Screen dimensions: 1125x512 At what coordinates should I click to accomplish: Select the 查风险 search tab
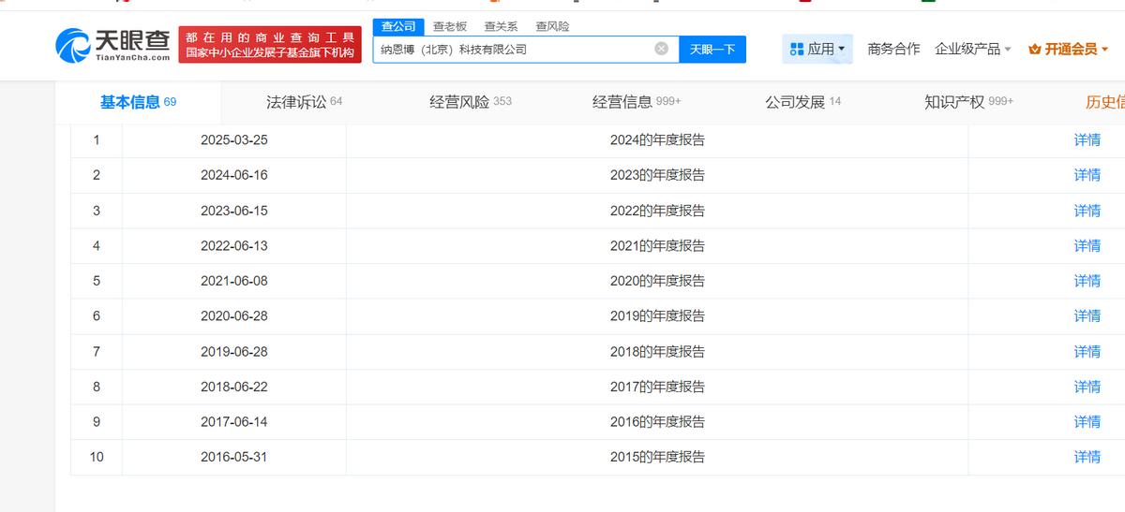tap(552, 26)
